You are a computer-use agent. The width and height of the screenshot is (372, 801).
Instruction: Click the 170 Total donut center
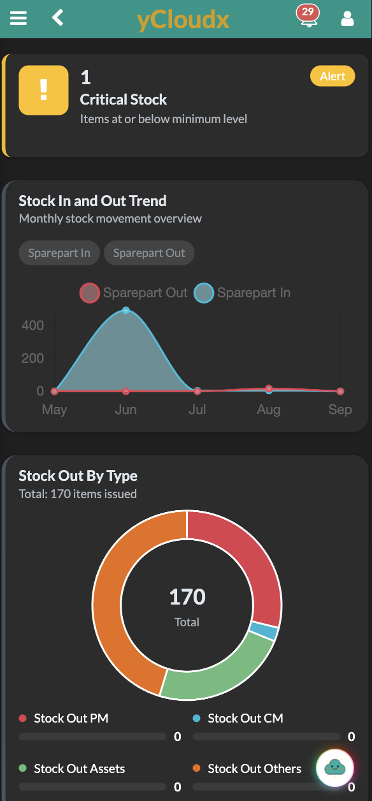pos(187,606)
